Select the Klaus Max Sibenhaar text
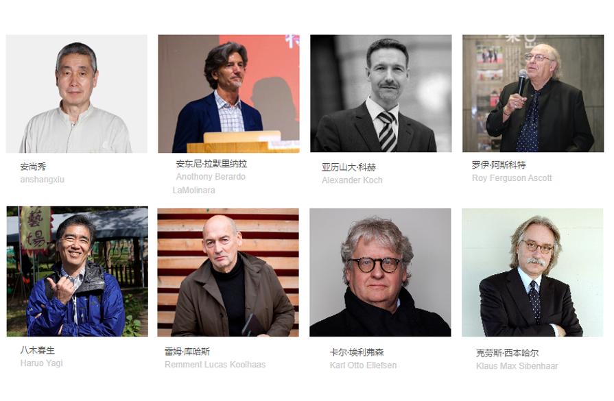This screenshot has width=614, height=401. 517,366
